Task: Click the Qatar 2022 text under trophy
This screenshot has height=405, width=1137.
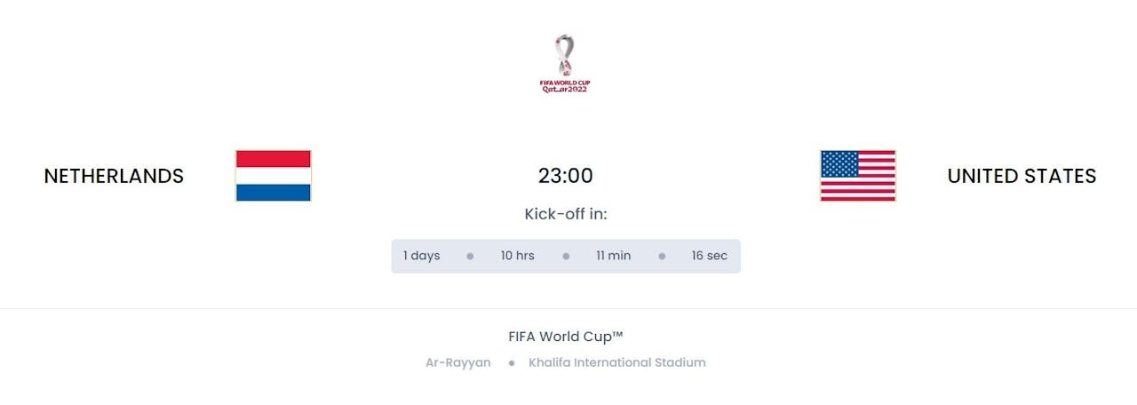Action: coord(565,90)
